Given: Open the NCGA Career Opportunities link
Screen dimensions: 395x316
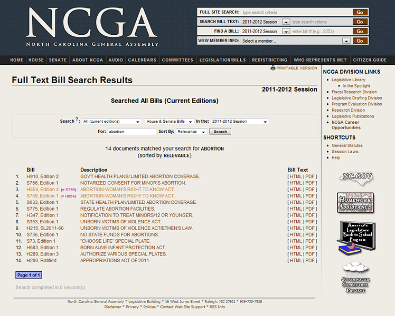Looking at the screenshot, I should (346, 125).
